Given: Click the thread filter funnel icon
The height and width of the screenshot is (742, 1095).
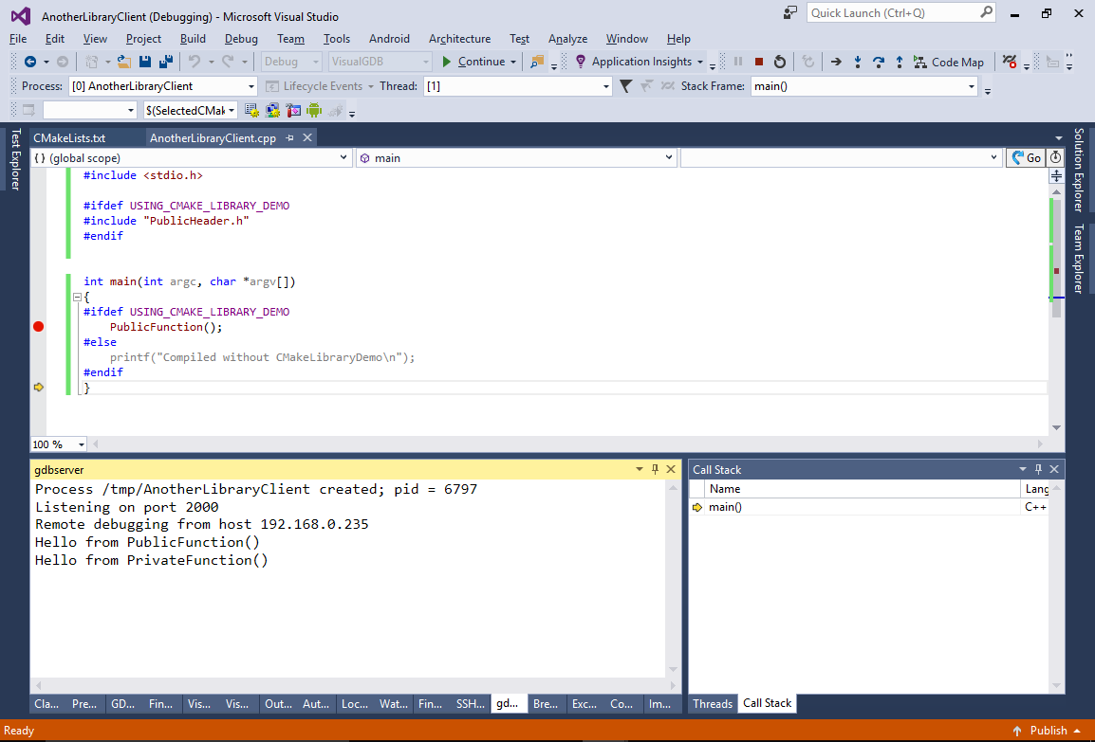Looking at the screenshot, I should click(626, 86).
